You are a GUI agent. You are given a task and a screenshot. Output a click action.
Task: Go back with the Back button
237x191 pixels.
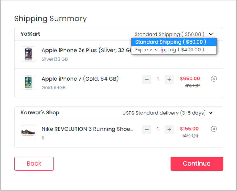point(34,164)
